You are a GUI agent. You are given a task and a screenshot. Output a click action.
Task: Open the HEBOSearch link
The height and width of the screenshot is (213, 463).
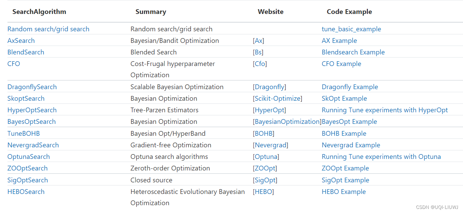tap(26, 192)
